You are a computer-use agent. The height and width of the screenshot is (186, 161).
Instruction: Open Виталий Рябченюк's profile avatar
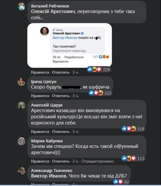tap(21, 6)
